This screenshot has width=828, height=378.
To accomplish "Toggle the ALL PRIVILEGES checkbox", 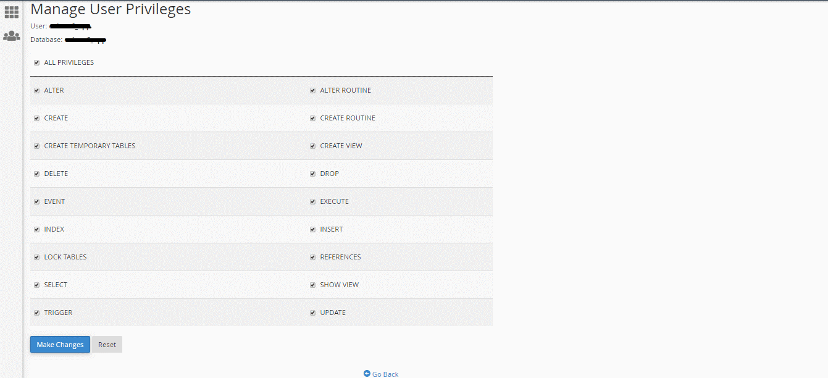I will click(36, 62).
